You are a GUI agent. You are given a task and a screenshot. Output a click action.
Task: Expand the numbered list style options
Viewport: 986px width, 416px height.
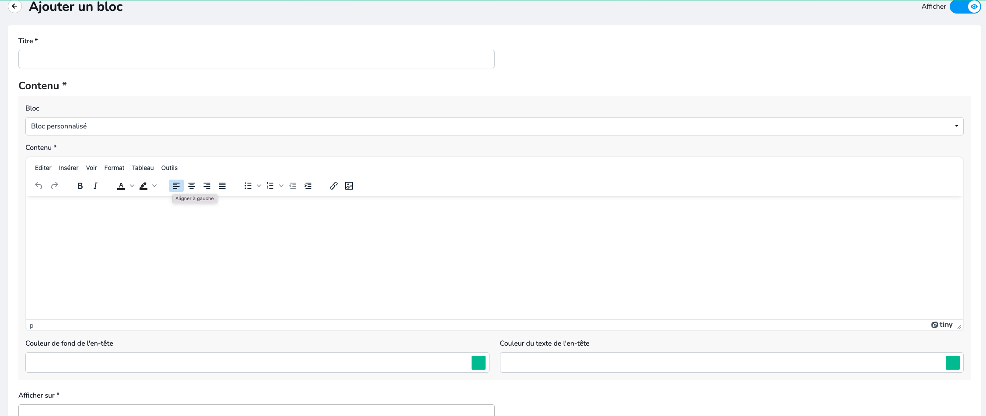point(281,186)
